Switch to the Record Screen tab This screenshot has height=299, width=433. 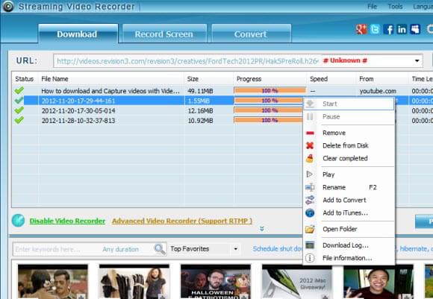coord(164,34)
